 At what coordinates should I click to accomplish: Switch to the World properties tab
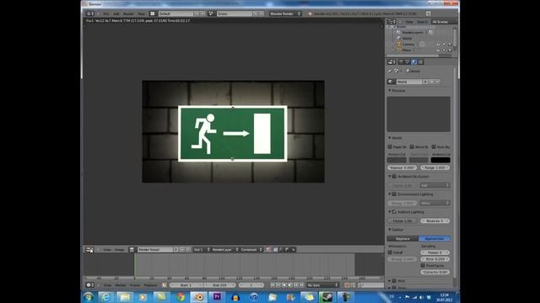[414, 61]
